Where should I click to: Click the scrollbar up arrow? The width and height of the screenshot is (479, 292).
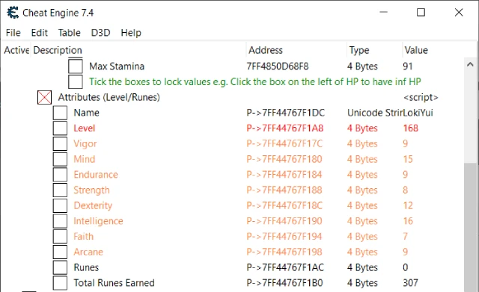tap(470, 64)
